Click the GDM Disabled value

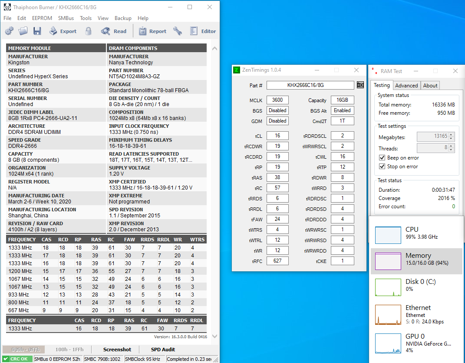277,121
